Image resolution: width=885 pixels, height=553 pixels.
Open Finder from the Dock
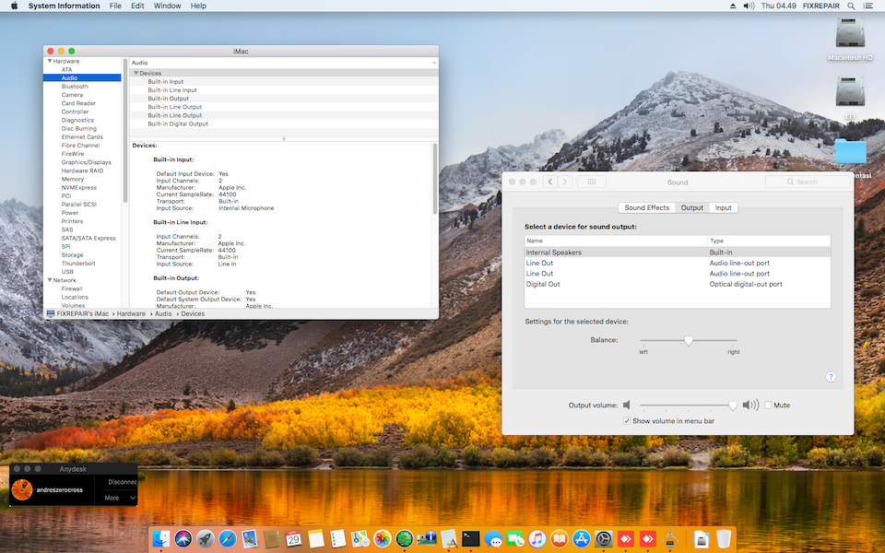162,538
